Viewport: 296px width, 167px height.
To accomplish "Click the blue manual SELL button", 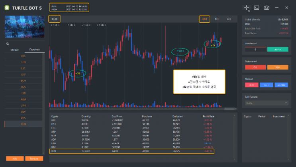I will (267, 85).
